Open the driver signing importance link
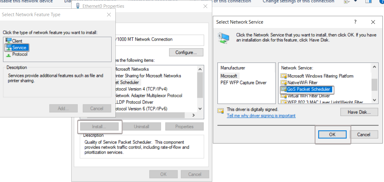The height and width of the screenshot is (182, 384). click(261, 116)
